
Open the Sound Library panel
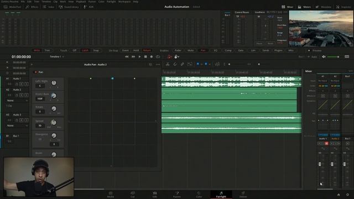coord(69,7)
